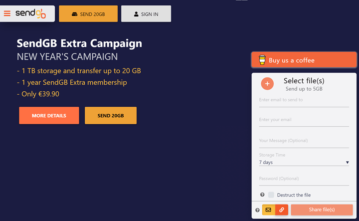Viewport: 359px width, 221px height.
Task: Enable the Destruct the file checkbox
Action: (x=271, y=195)
